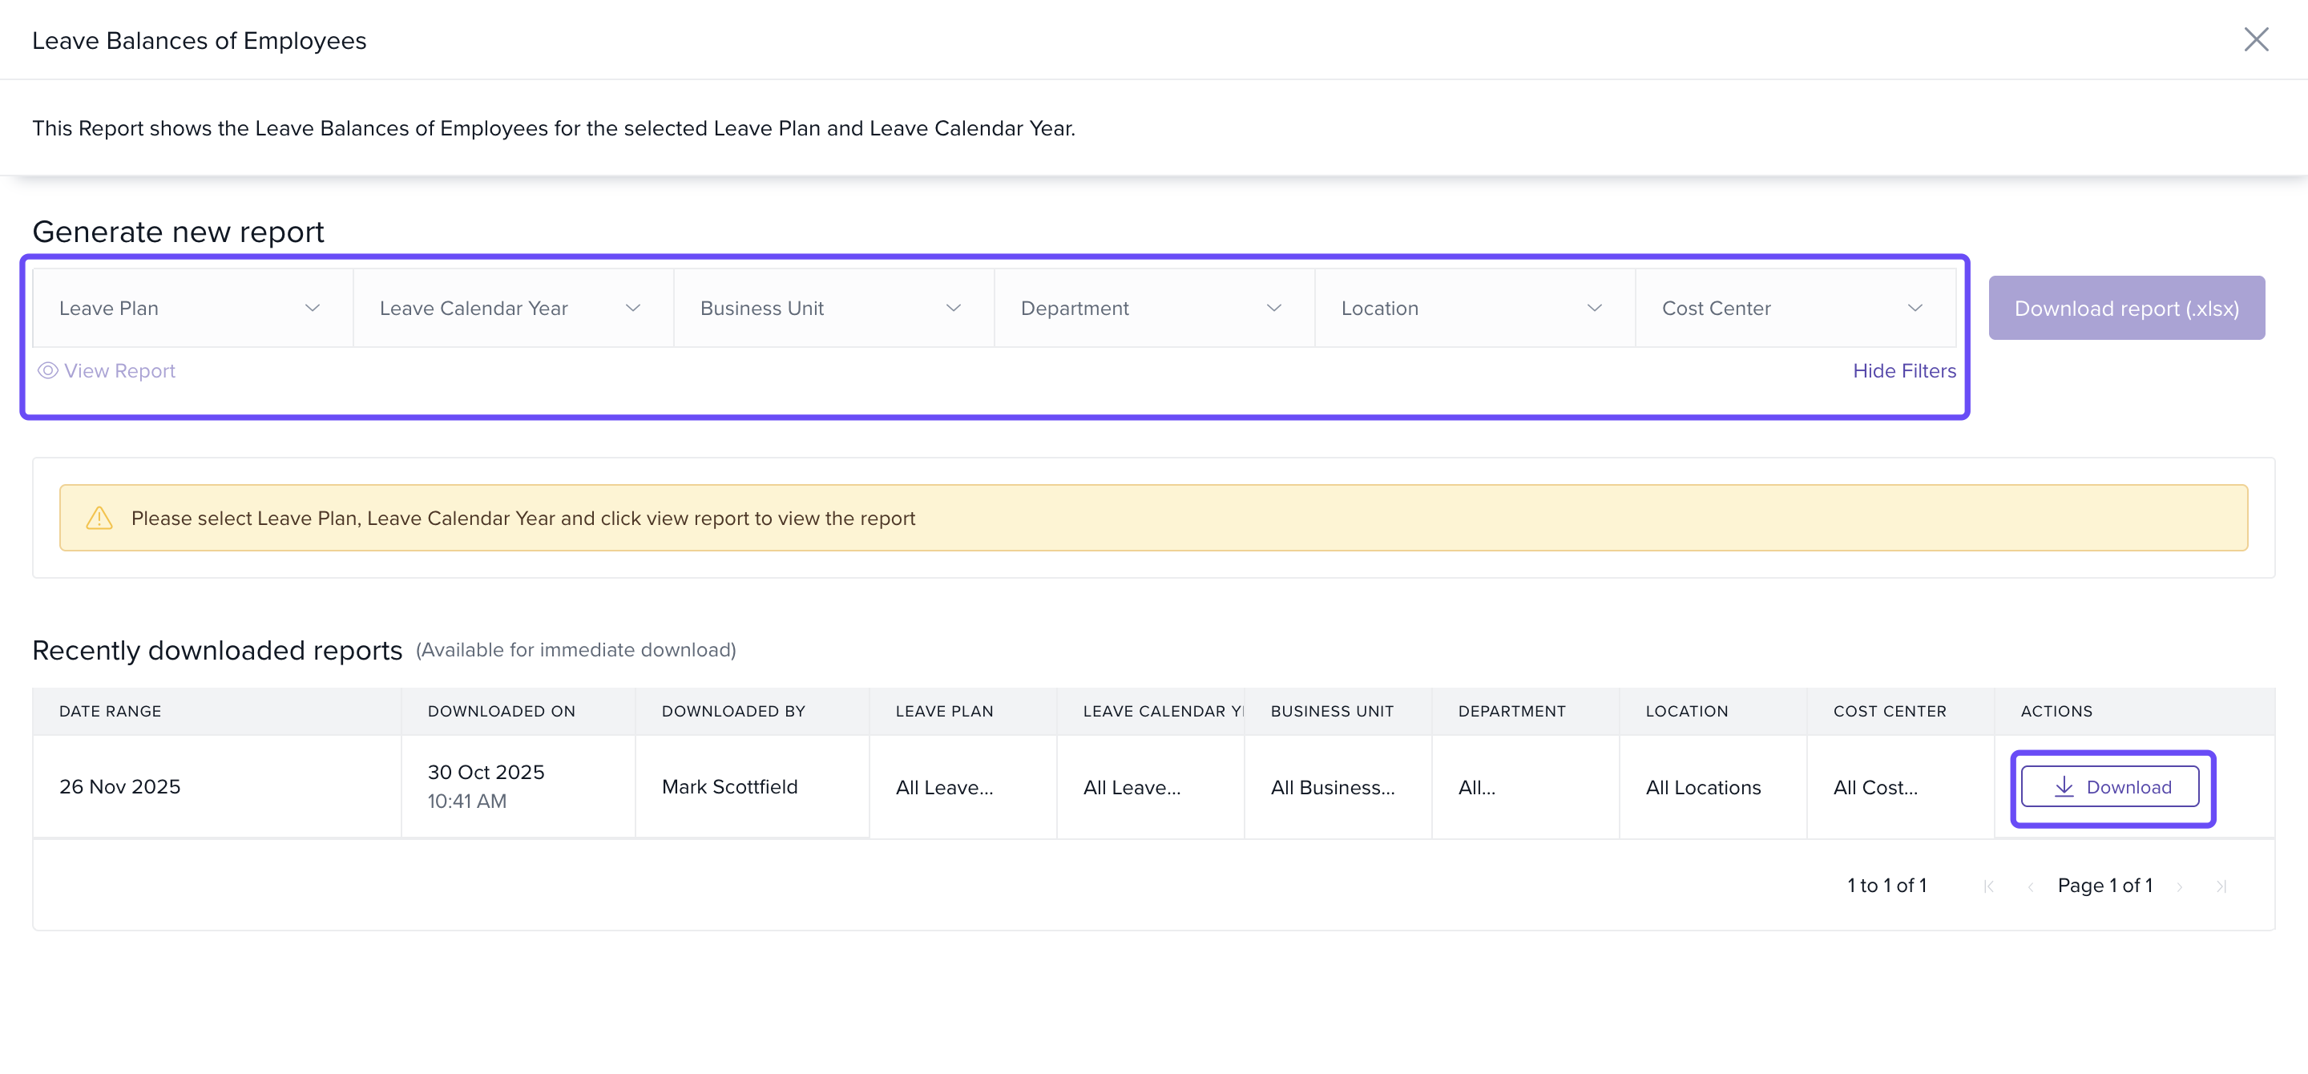Click the Downloaded On column header
The image size is (2308, 1074).
coord(501,711)
